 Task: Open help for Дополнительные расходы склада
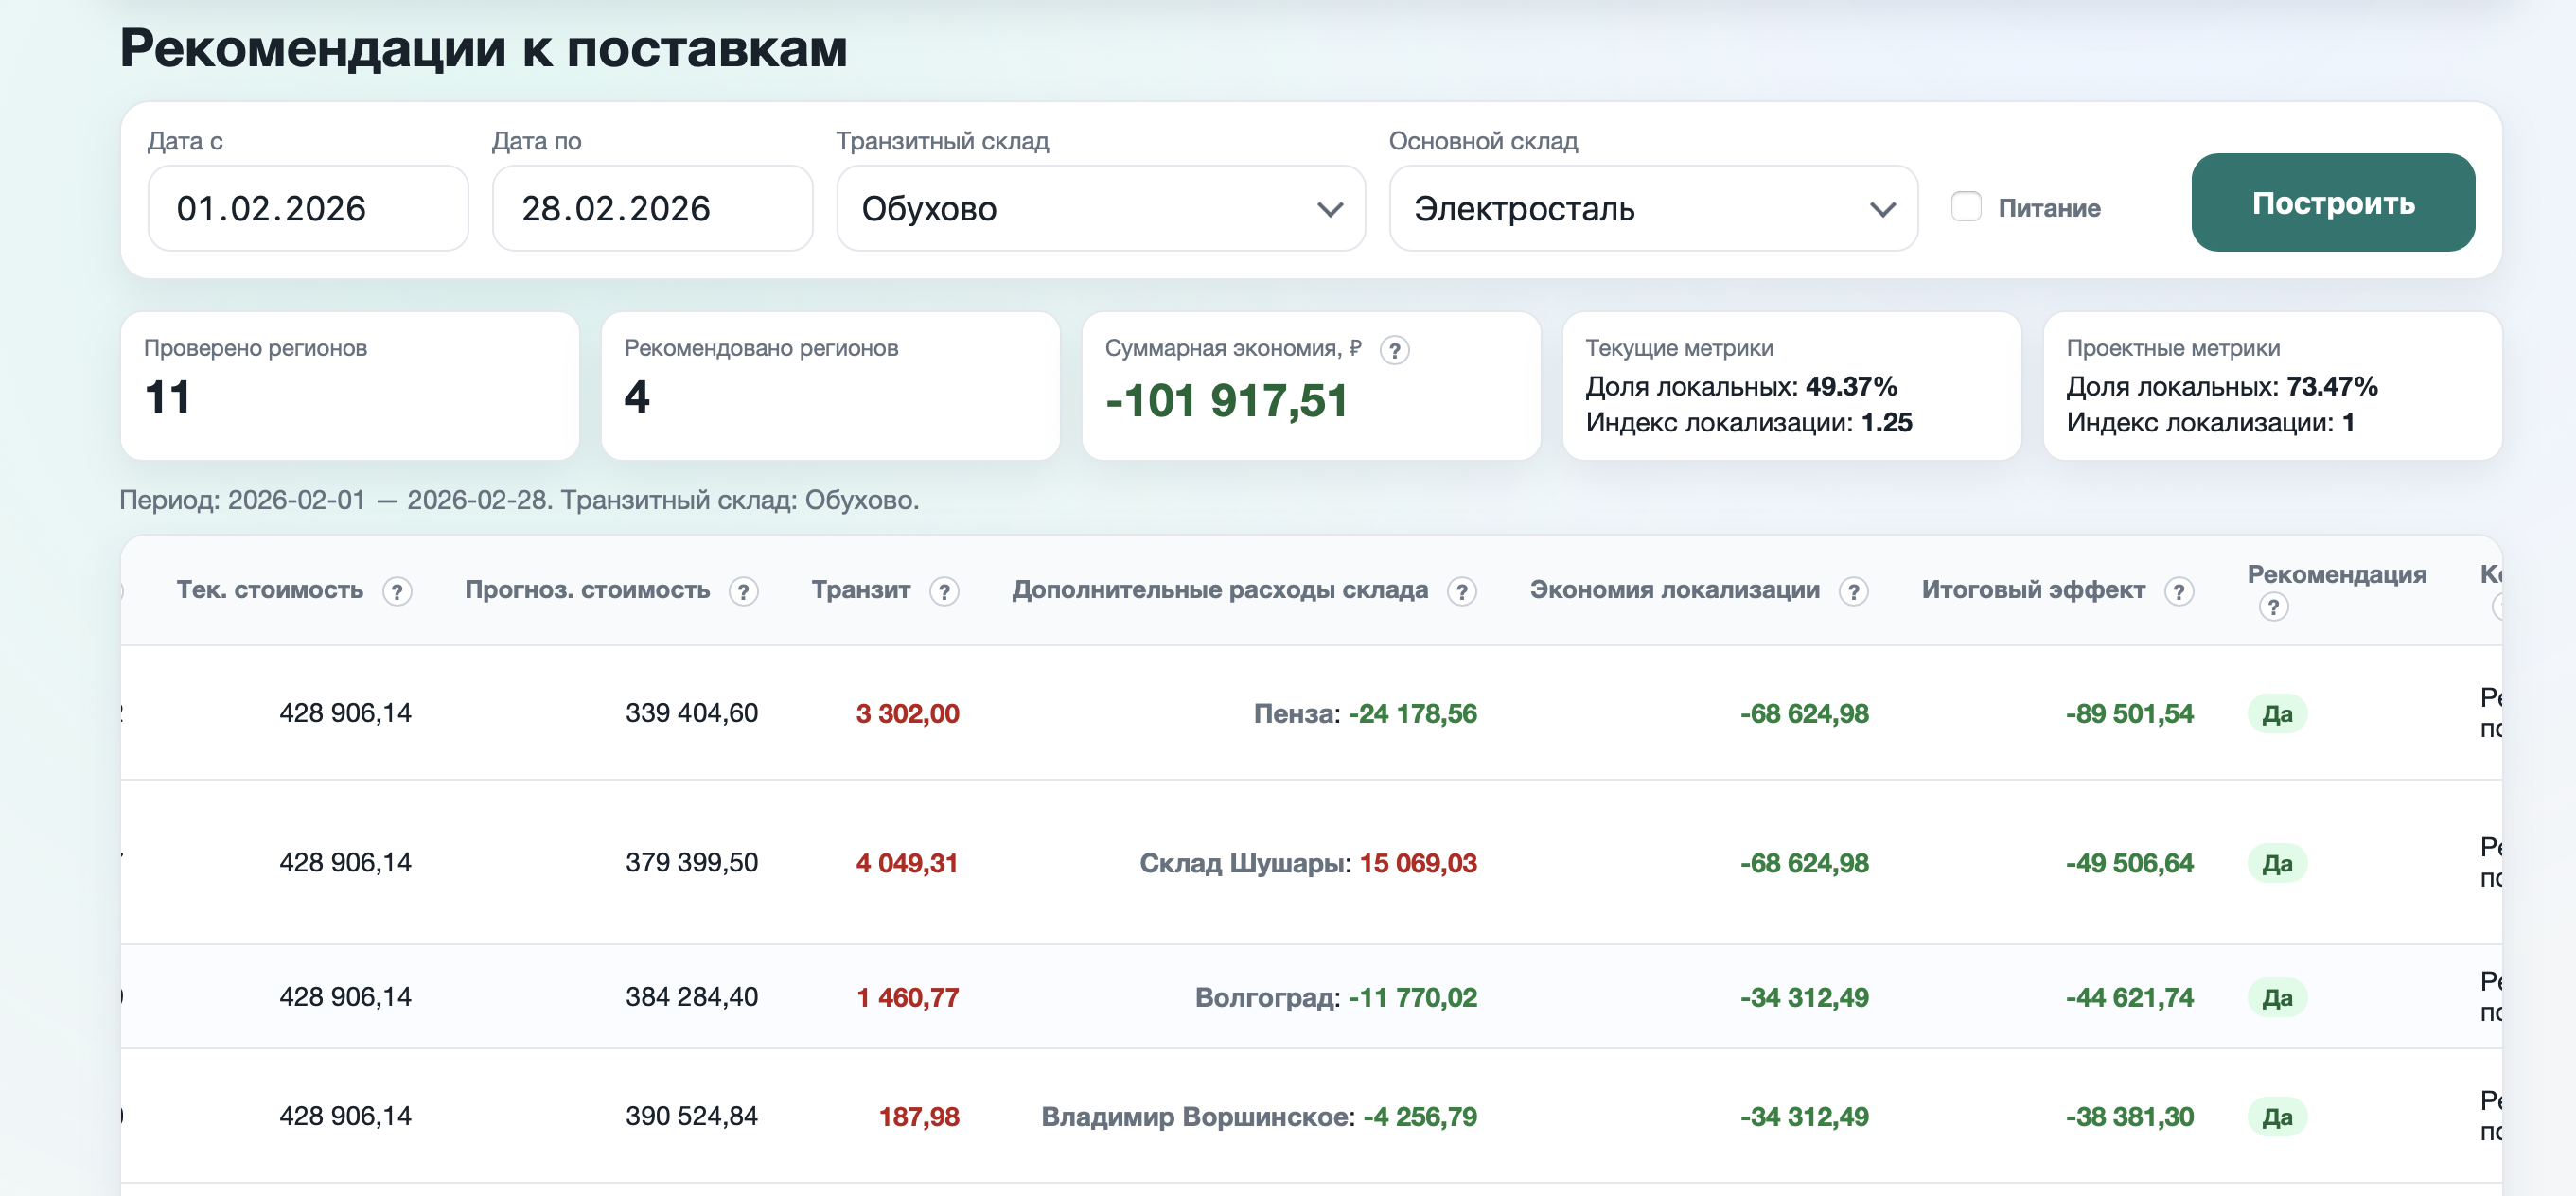(1464, 590)
